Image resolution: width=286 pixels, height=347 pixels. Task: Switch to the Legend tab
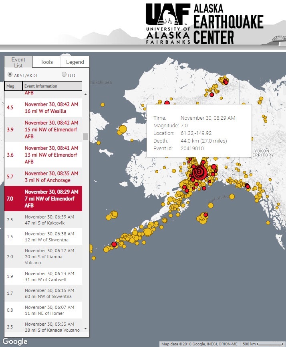(75, 62)
